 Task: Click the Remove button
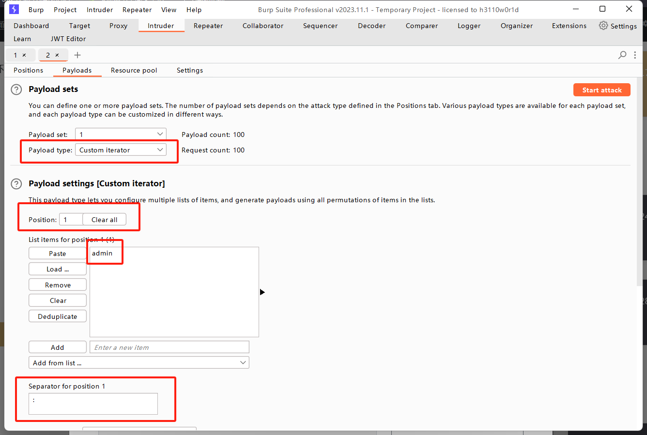pos(58,285)
